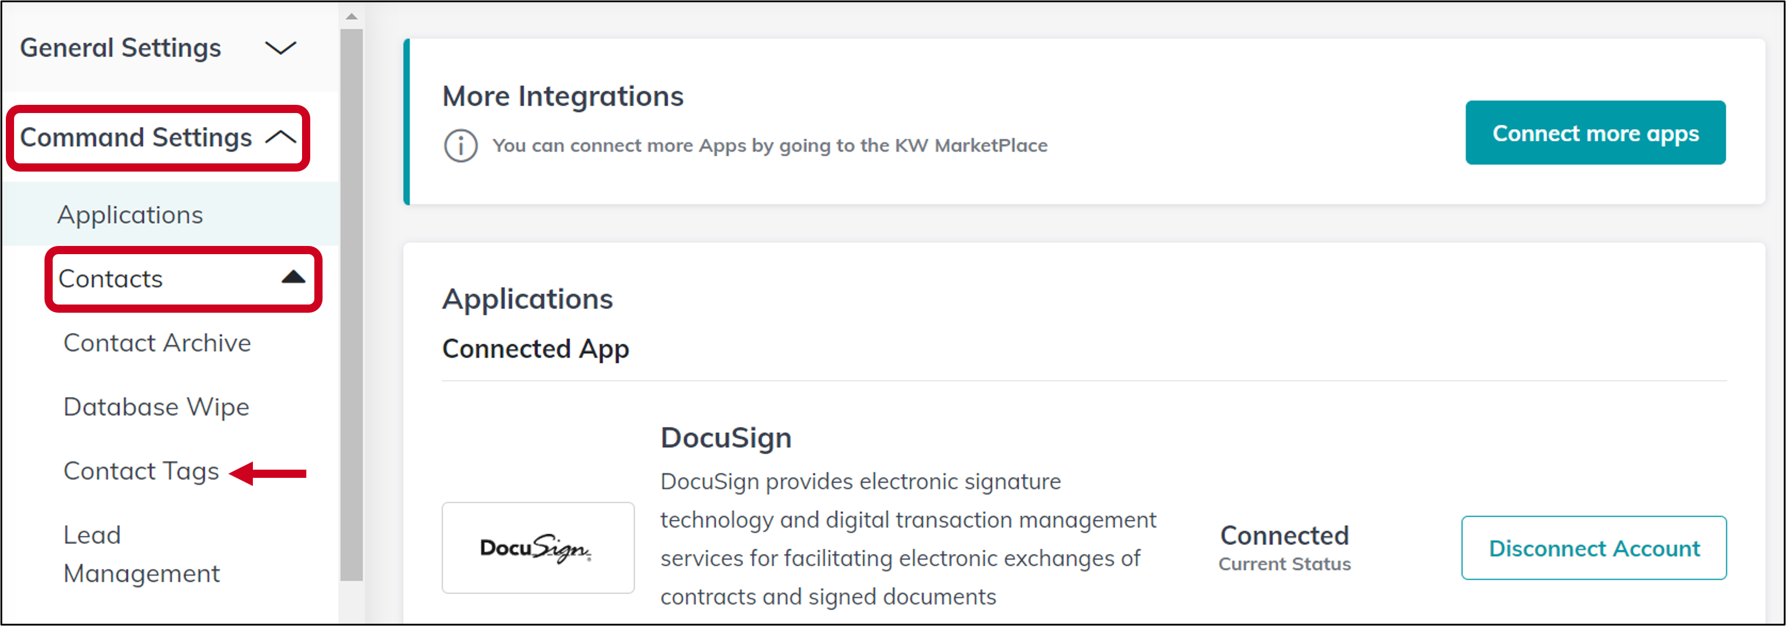
Task: Click the info icon beside KW MarketPlace text
Action: click(460, 146)
